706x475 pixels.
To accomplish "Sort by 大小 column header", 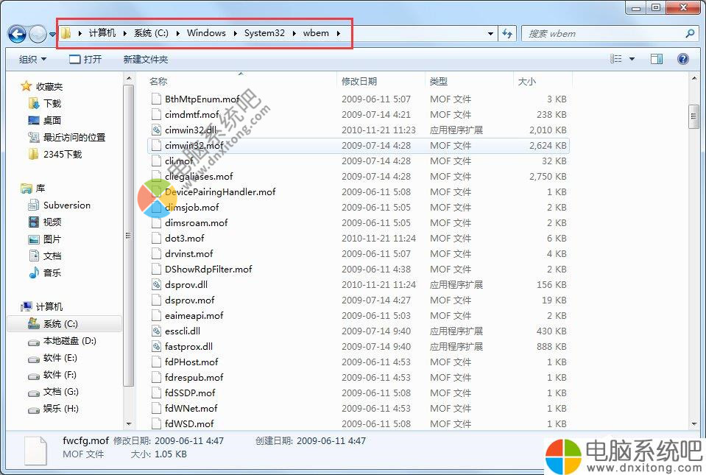I will click(x=527, y=82).
